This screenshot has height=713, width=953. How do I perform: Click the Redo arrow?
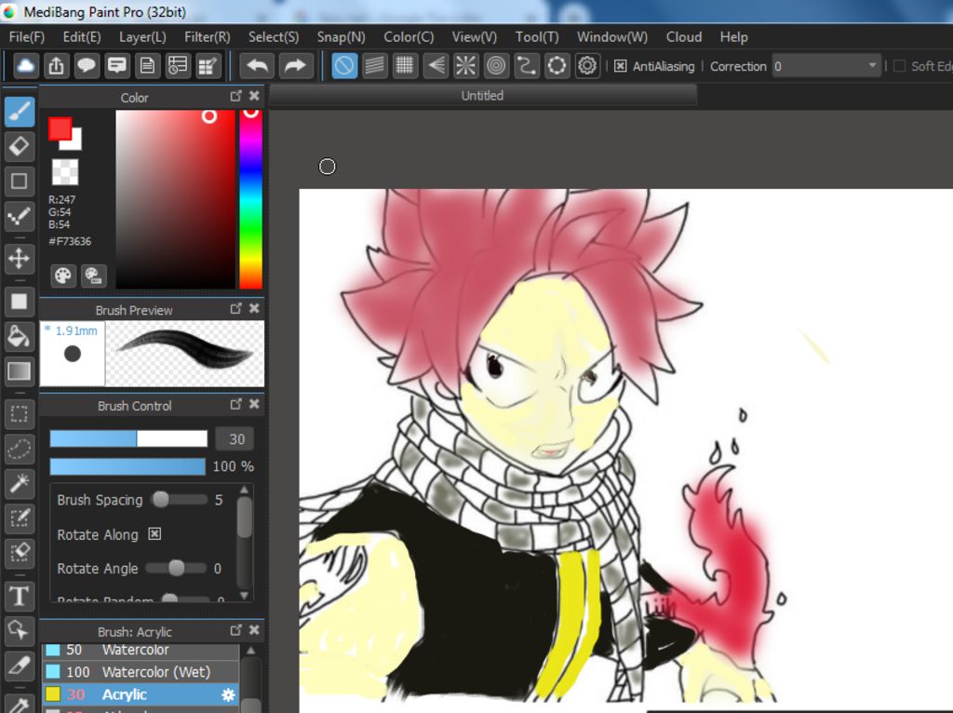(295, 66)
